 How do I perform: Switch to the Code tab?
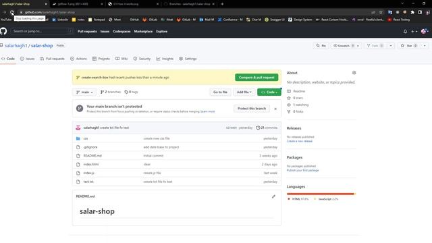tap(8, 59)
